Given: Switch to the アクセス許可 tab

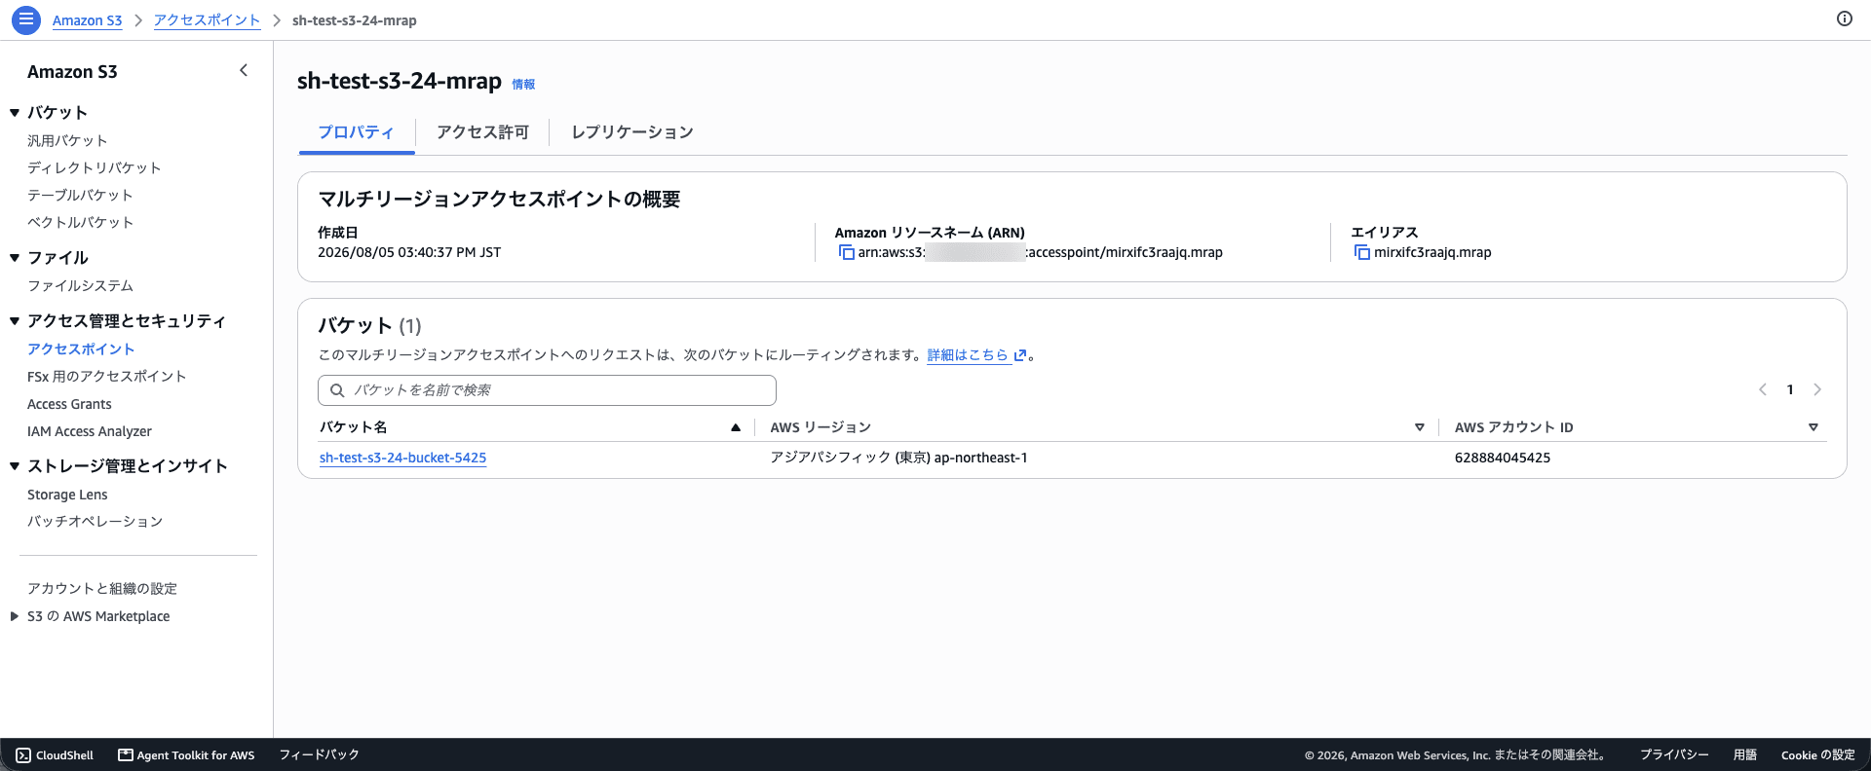Looking at the screenshot, I should coord(482,132).
